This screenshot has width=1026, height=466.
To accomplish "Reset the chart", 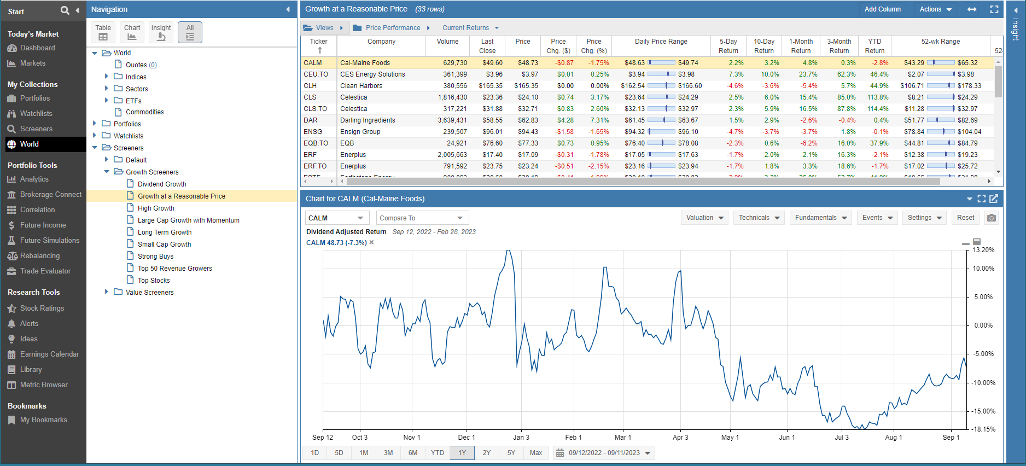I will point(965,218).
